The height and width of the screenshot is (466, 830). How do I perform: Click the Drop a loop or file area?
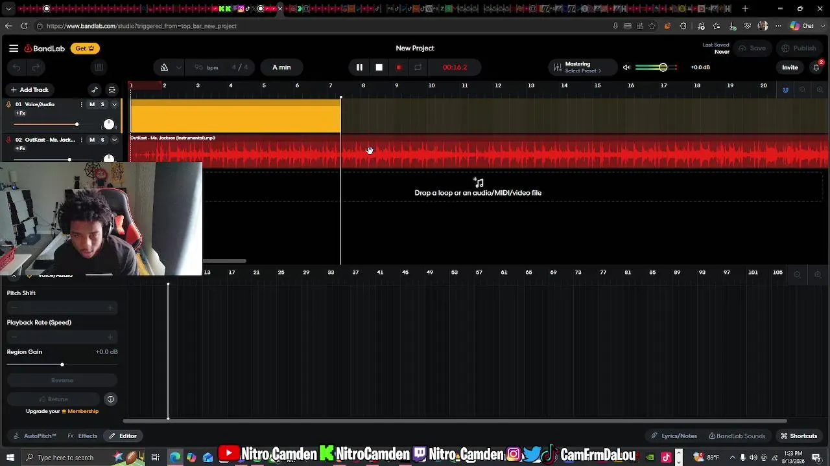tap(478, 187)
